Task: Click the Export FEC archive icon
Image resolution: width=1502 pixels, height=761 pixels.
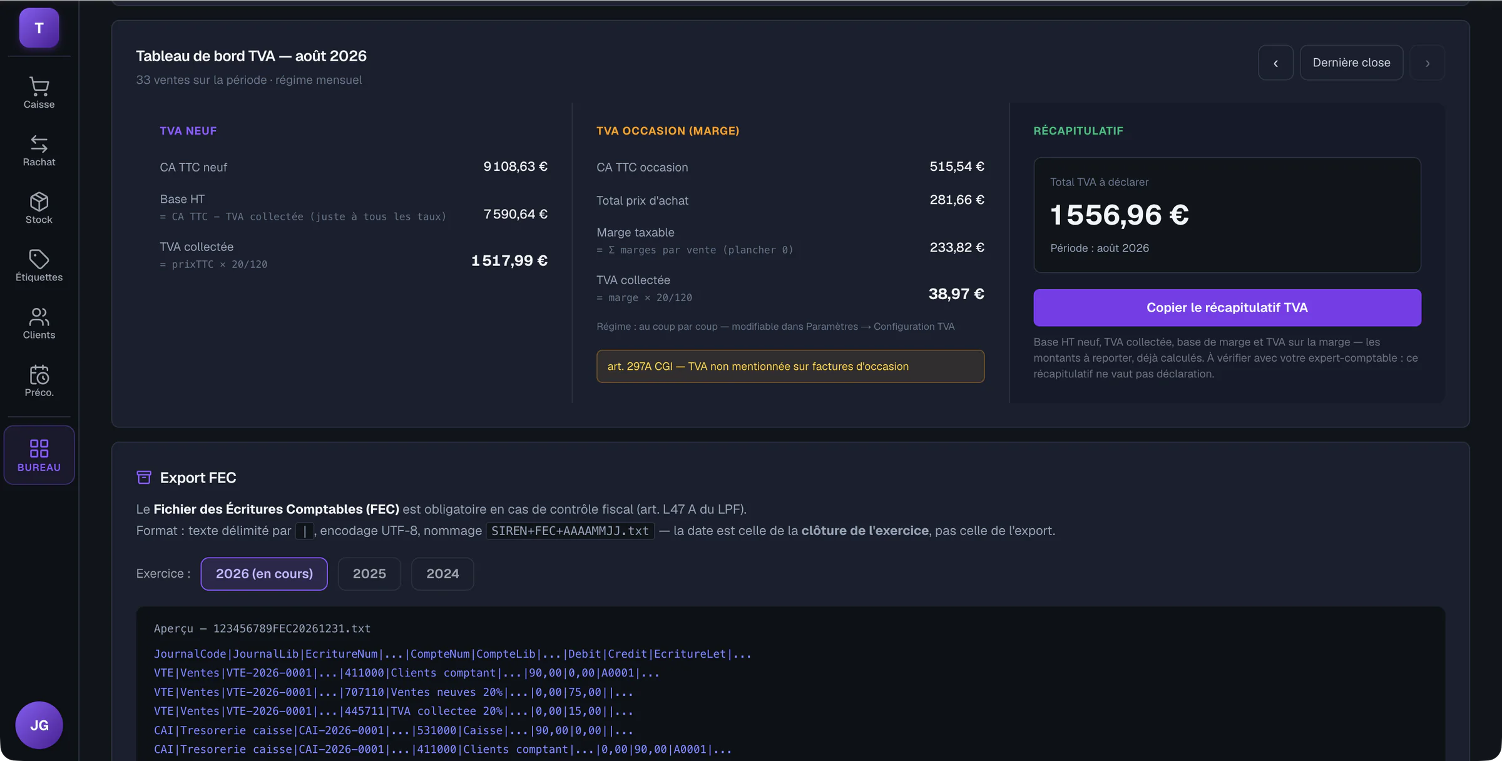Action: point(144,478)
